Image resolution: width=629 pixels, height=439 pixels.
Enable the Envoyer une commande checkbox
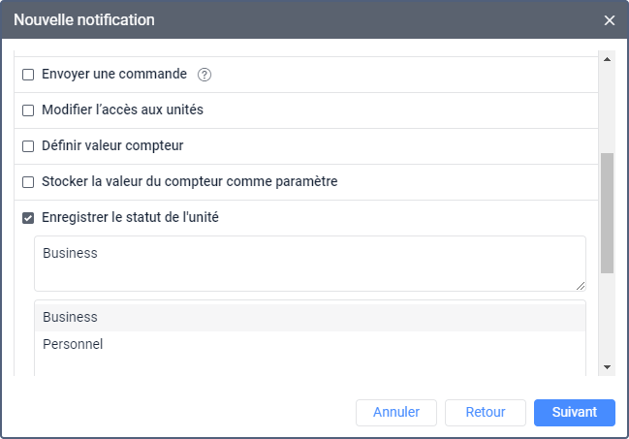click(28, 75)
